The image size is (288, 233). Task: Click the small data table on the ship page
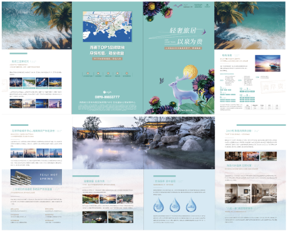pos(262,107)
